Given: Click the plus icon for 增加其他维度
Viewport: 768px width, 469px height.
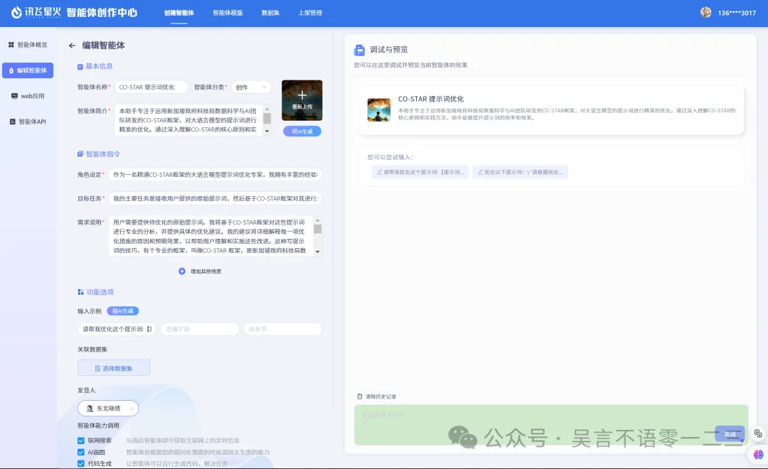Looking at the screenshot, I should click(x=182, y=271).
